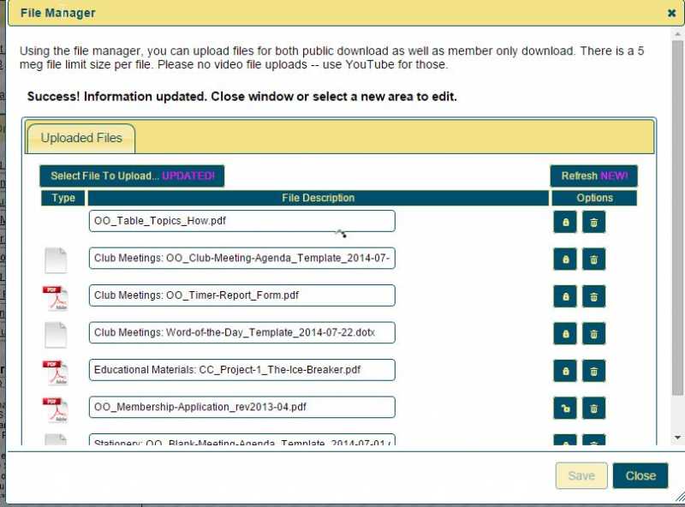The width and height of the screenshot is (685, 507).
Task: Toggle unlocked state of Membership-Application pdf
Action: pos(565,408)
